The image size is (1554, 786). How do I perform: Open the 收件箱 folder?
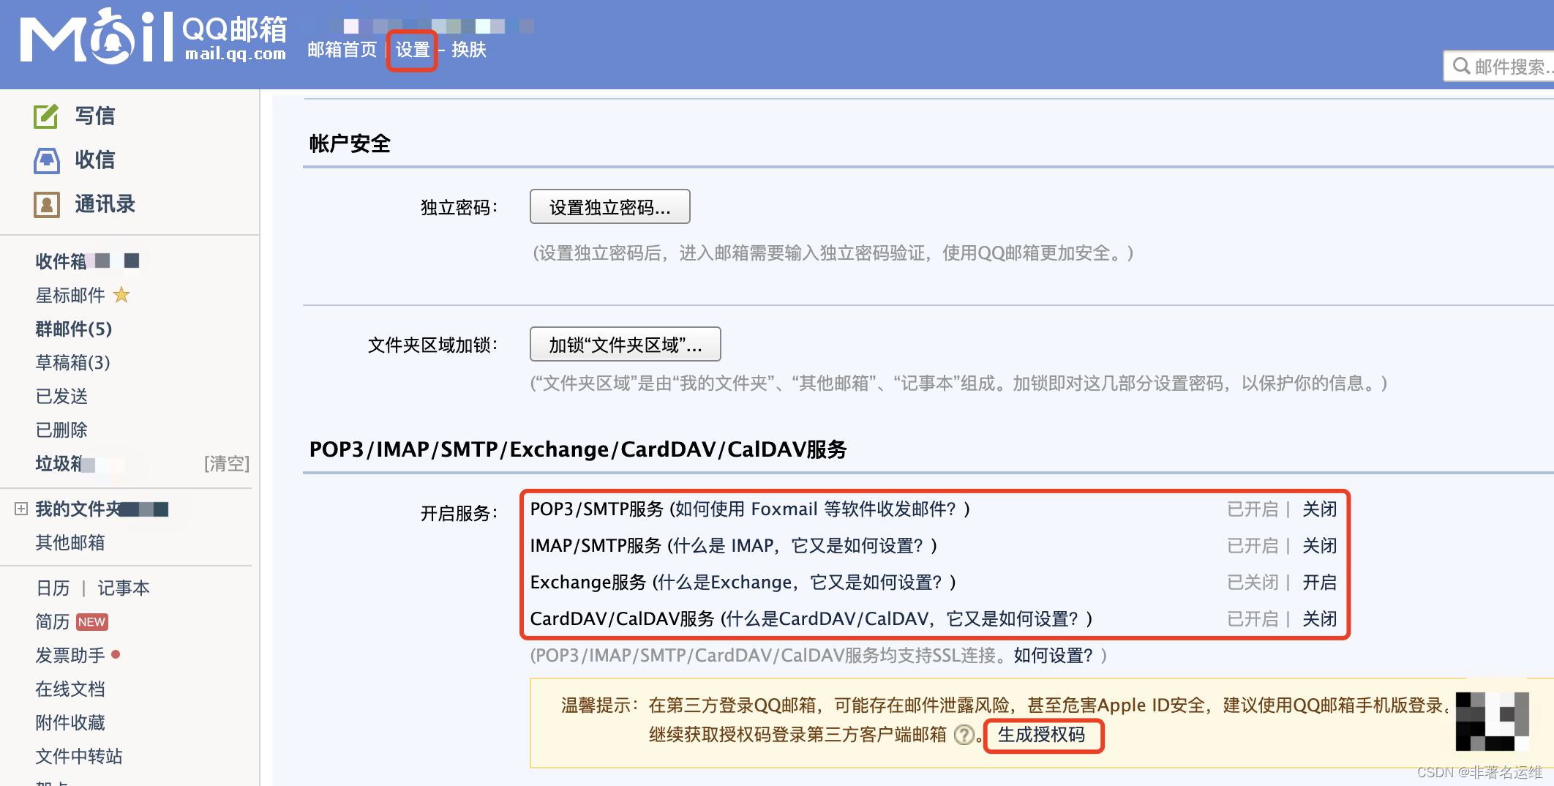click(x=61, y=261)
